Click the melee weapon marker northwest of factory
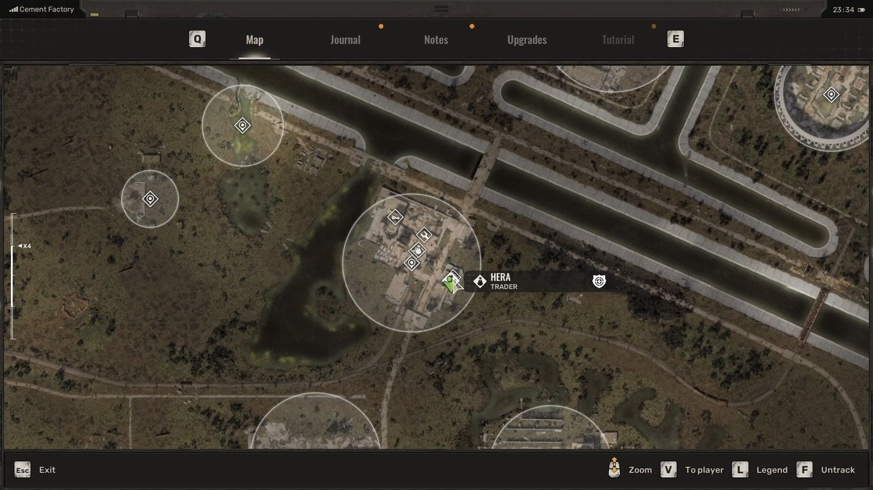The width and height of the screenshot is (873, 490). (x=395, y=217)
